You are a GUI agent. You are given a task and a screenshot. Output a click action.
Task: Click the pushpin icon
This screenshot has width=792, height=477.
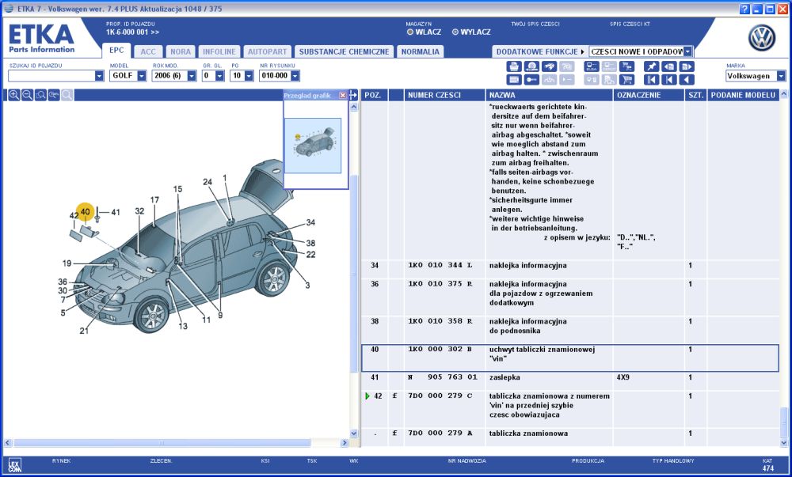652,66
